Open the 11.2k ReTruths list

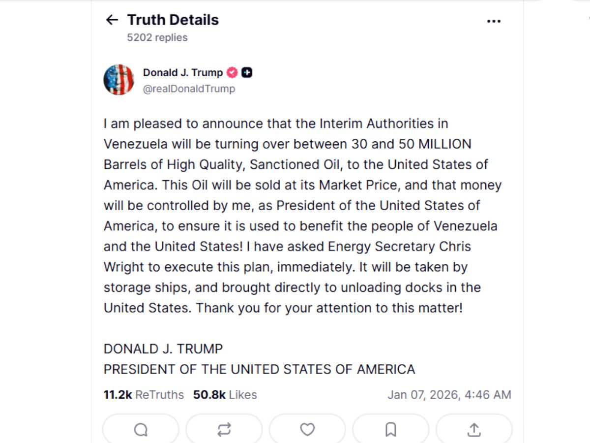click(143, 394)
